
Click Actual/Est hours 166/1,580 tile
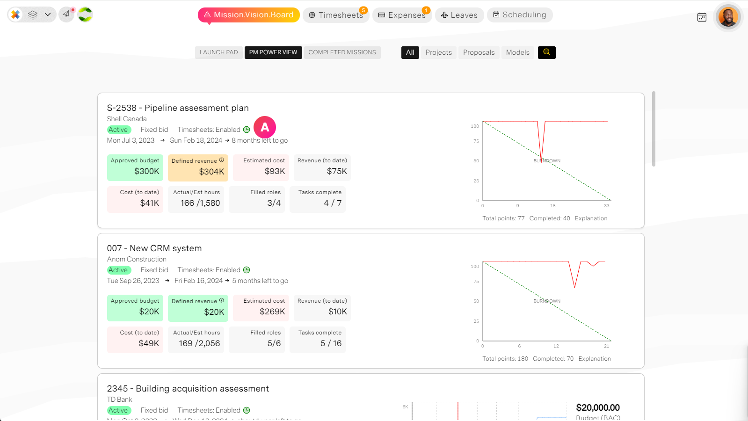point(196,199)
